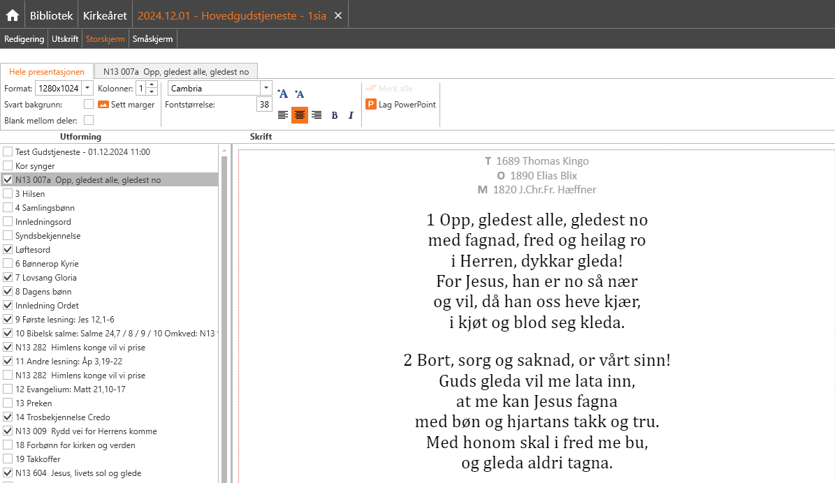Open the Format resolution dropdown
The image size is (835, 483).
pos(87,89)
